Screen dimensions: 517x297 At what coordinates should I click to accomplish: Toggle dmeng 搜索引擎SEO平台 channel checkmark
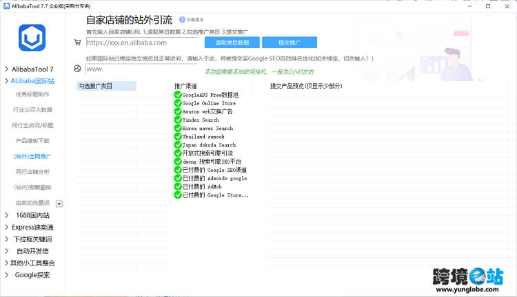(178, 162)
